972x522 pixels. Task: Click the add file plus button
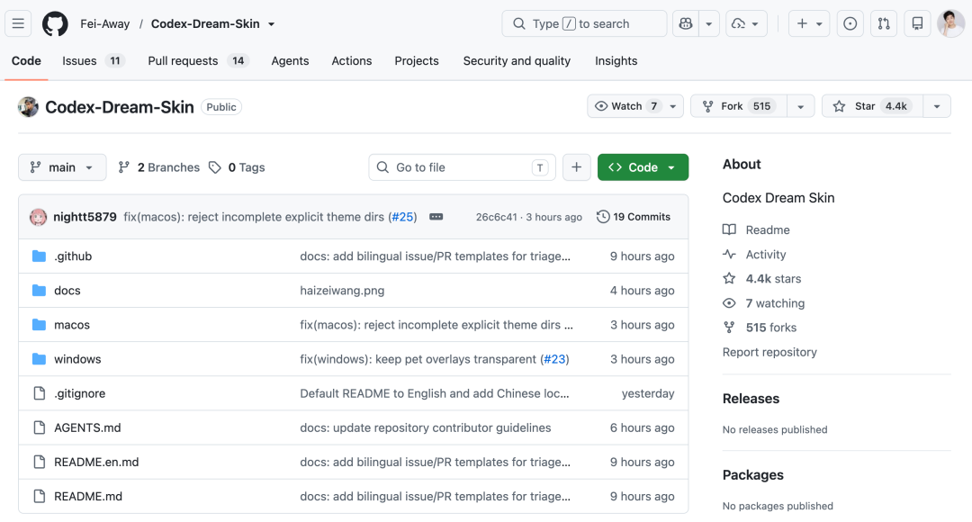click(577, 167)
